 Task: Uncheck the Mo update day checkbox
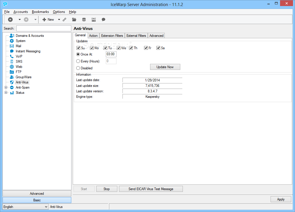point(92,48)
